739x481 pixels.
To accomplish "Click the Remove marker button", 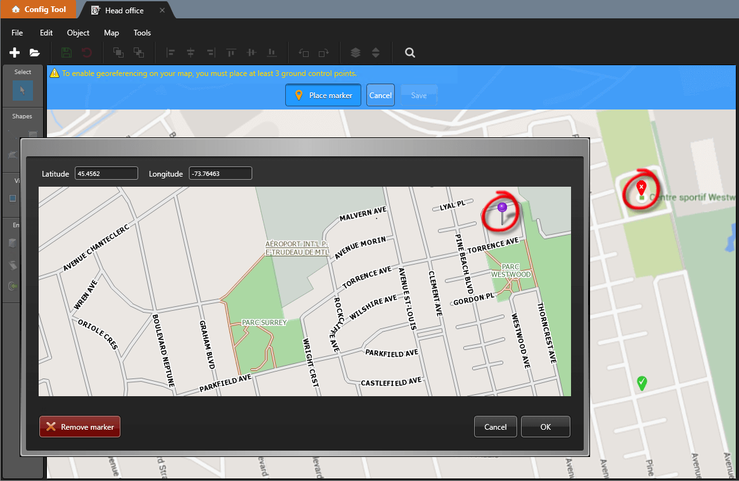I will coord(80,427).
